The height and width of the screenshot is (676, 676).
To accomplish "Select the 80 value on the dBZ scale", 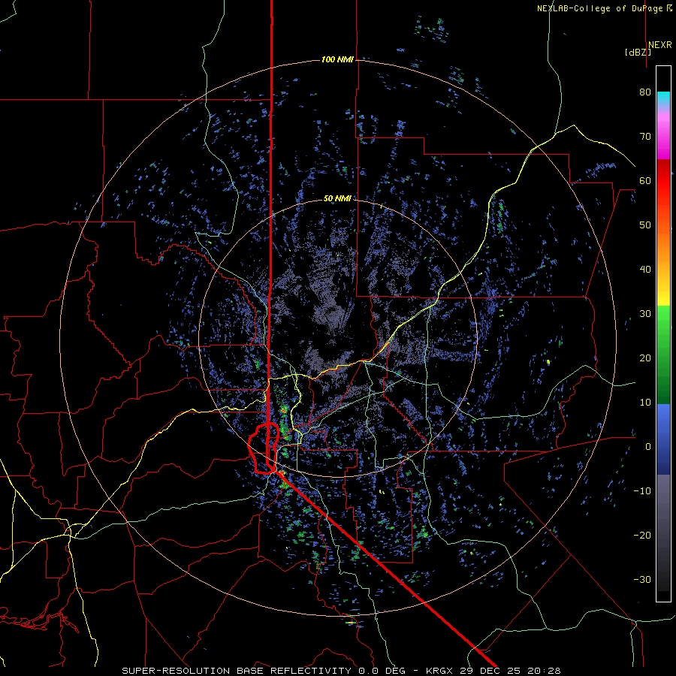I will tap(645, 92).
